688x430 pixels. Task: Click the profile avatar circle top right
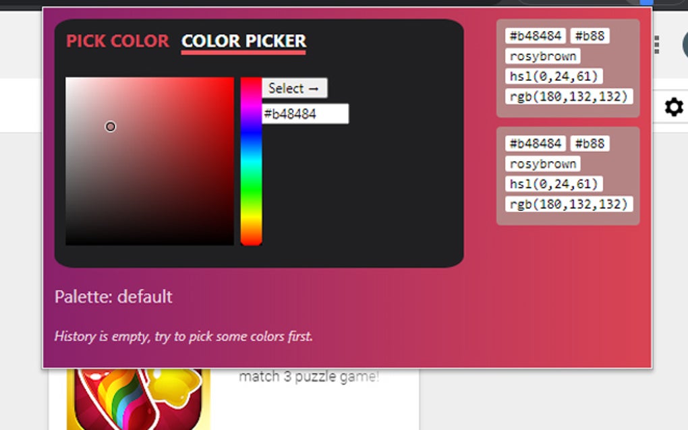point(684,44)
